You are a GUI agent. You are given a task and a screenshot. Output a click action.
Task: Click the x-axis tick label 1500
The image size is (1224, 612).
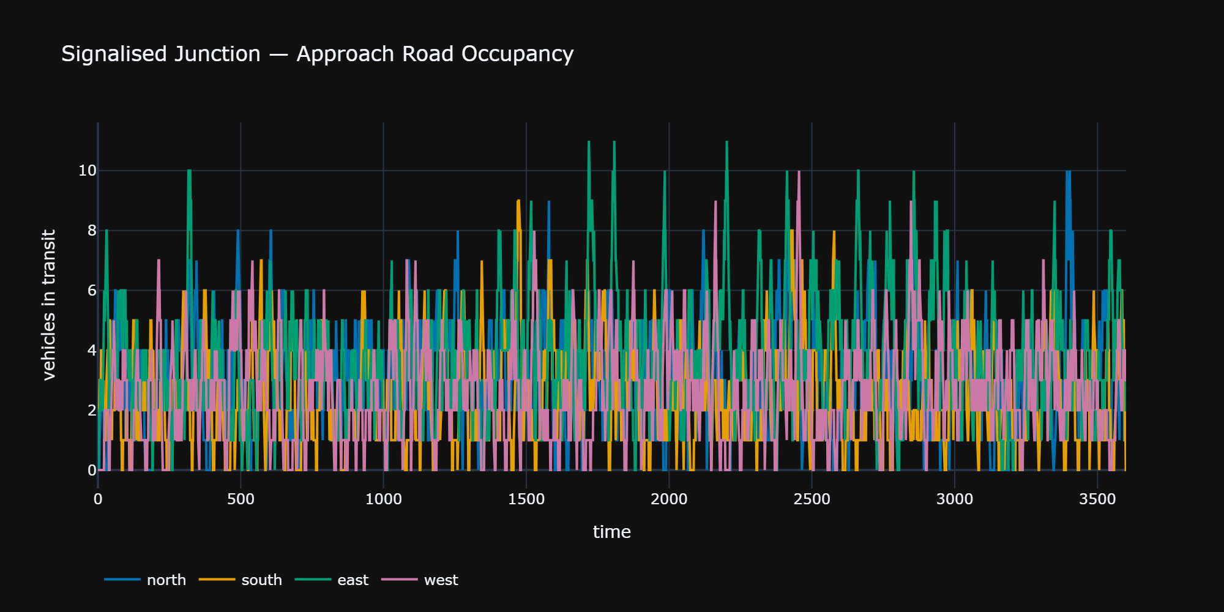526,499
